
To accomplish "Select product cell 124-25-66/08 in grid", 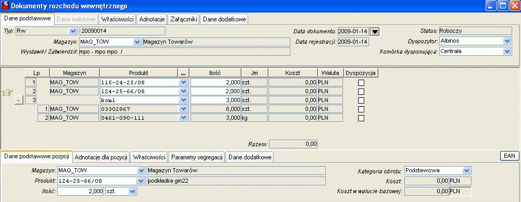I will 139,91.
